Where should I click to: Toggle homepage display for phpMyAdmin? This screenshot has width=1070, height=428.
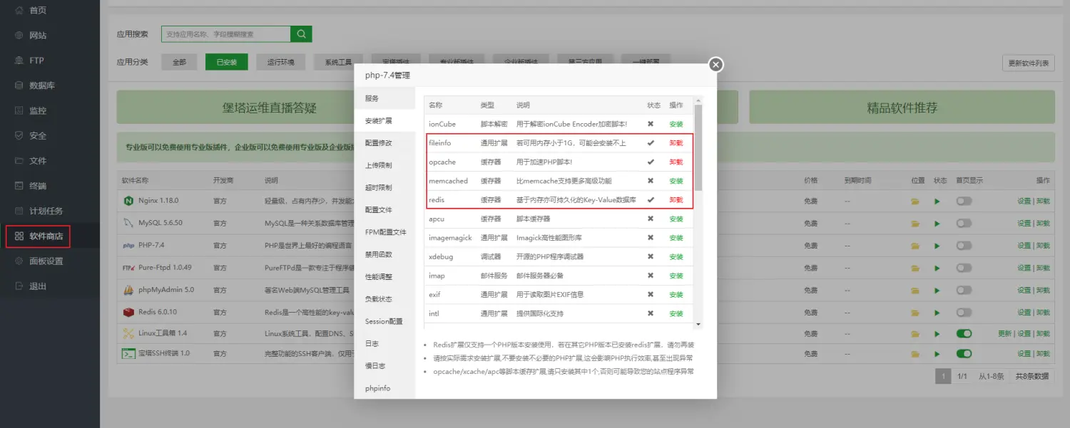(x=964, y=291)
